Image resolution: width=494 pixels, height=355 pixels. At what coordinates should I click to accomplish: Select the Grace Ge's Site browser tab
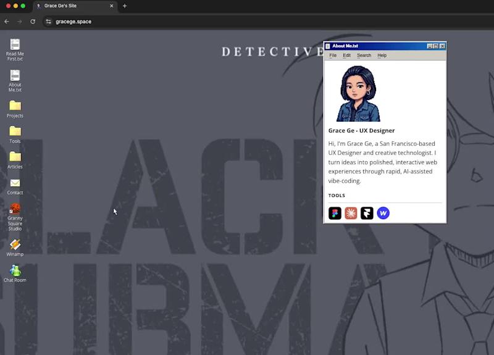[x=75, y=6]
